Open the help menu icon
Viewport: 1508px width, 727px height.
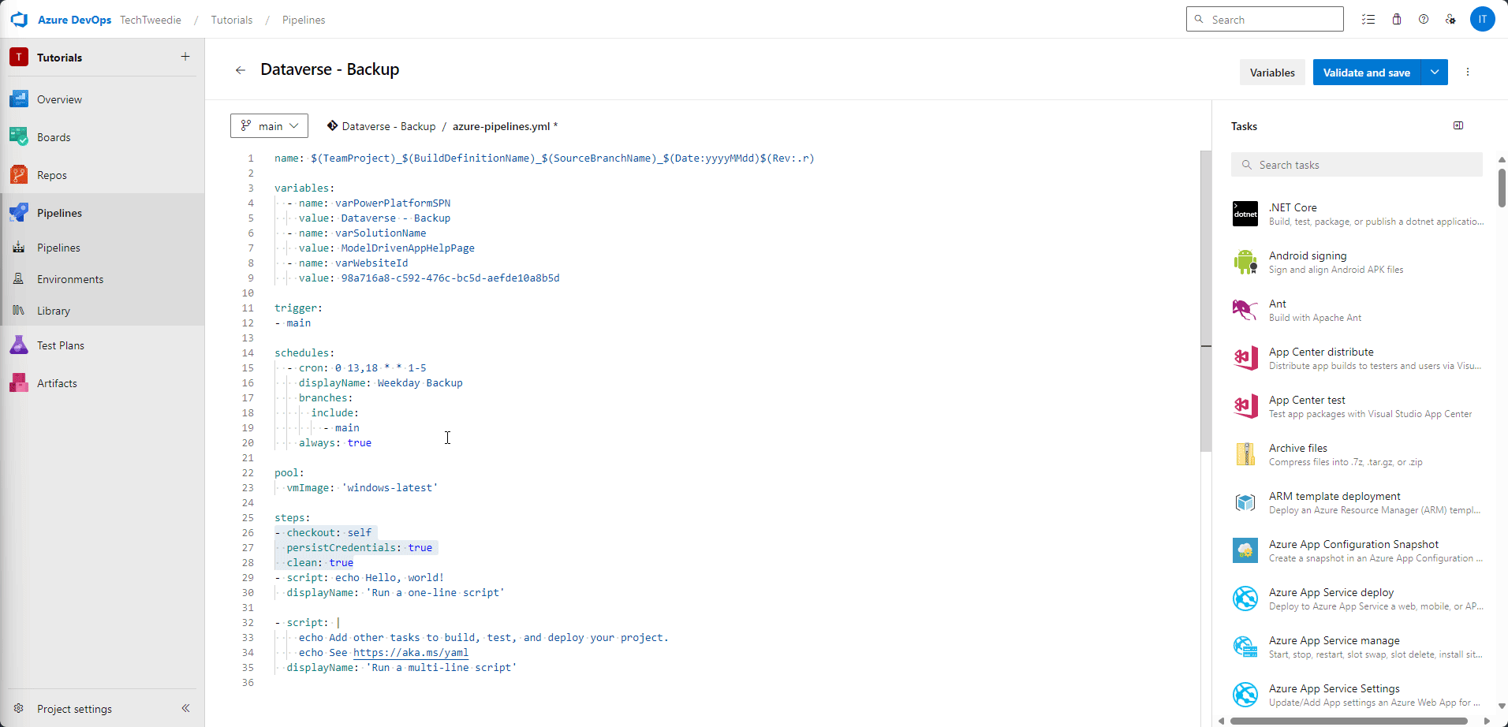(1424, 19)
